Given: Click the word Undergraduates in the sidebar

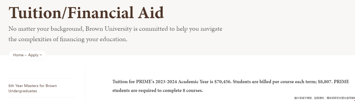Looking at the screenshot, I should coord(23,91).
